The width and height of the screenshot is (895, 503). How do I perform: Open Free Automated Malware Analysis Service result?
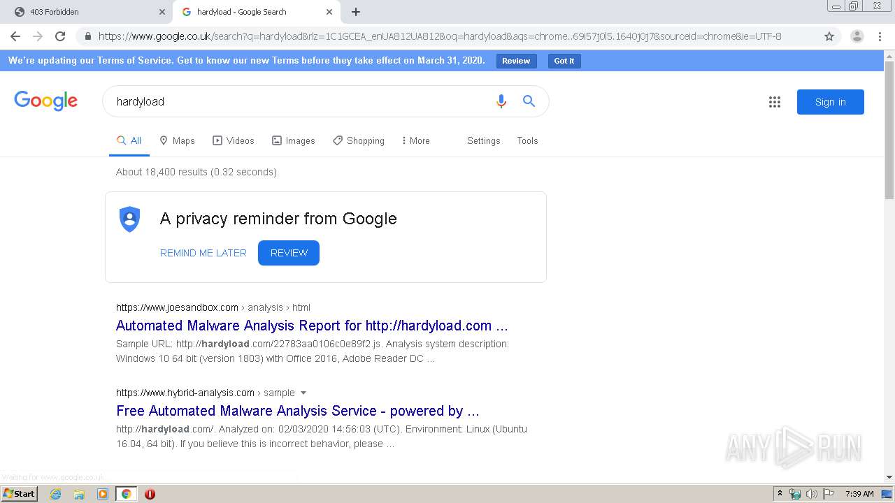(x=298, y=411)
